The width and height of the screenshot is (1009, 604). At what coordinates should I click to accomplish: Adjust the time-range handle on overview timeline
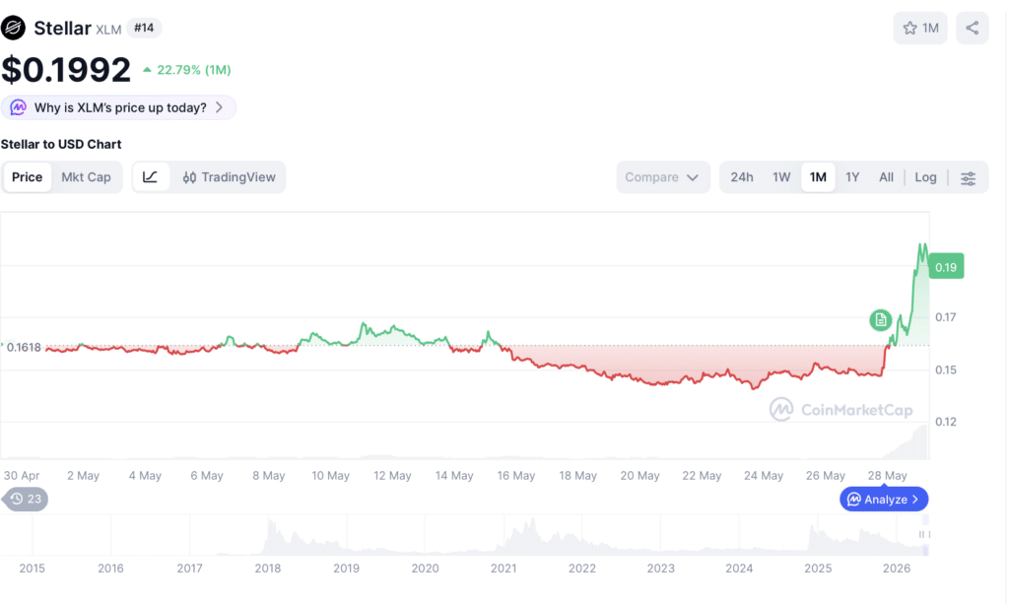923,534
